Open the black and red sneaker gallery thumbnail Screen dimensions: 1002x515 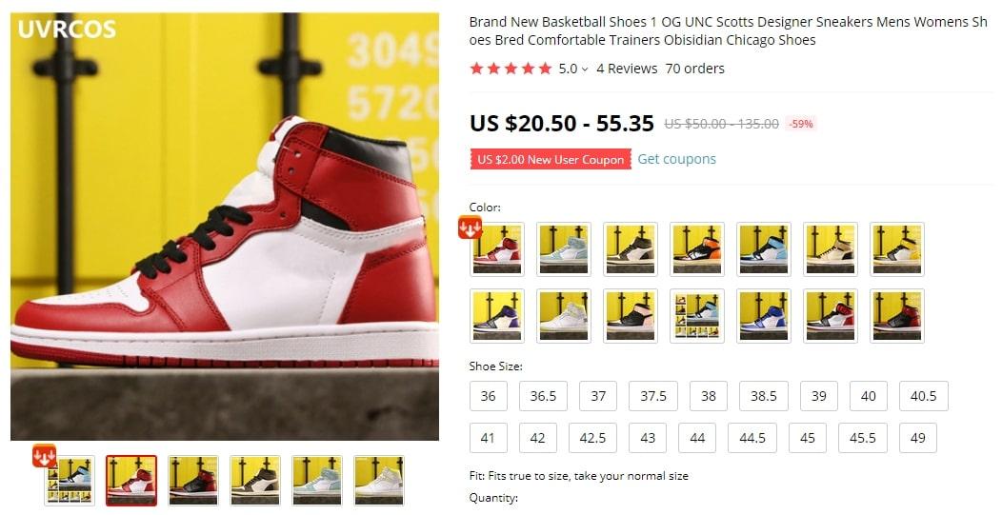193,481
